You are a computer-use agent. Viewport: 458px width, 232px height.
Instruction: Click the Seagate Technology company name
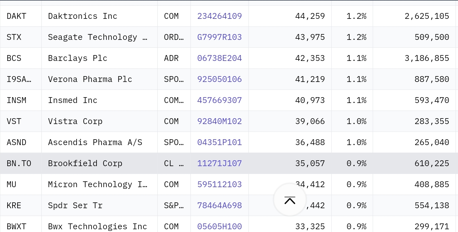(x=98, y=37)
